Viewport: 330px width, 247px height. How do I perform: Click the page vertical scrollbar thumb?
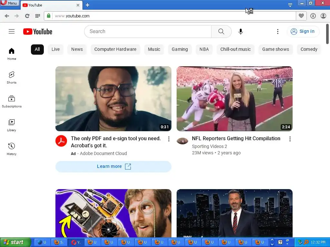coord(327,34)
